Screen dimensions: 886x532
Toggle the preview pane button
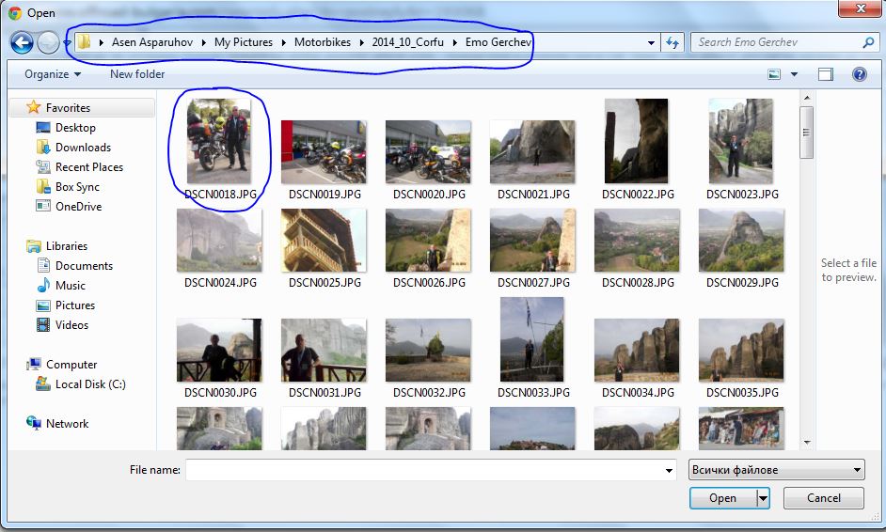pyautogui.click(x=826, y=74)
